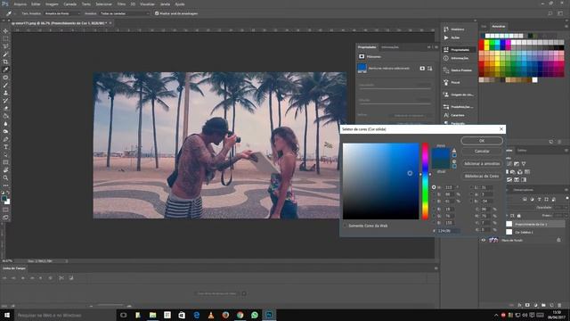Open the Linha do Tempo panel menu
The width and height of the screenshot is (570, 321).
[436, 268]
